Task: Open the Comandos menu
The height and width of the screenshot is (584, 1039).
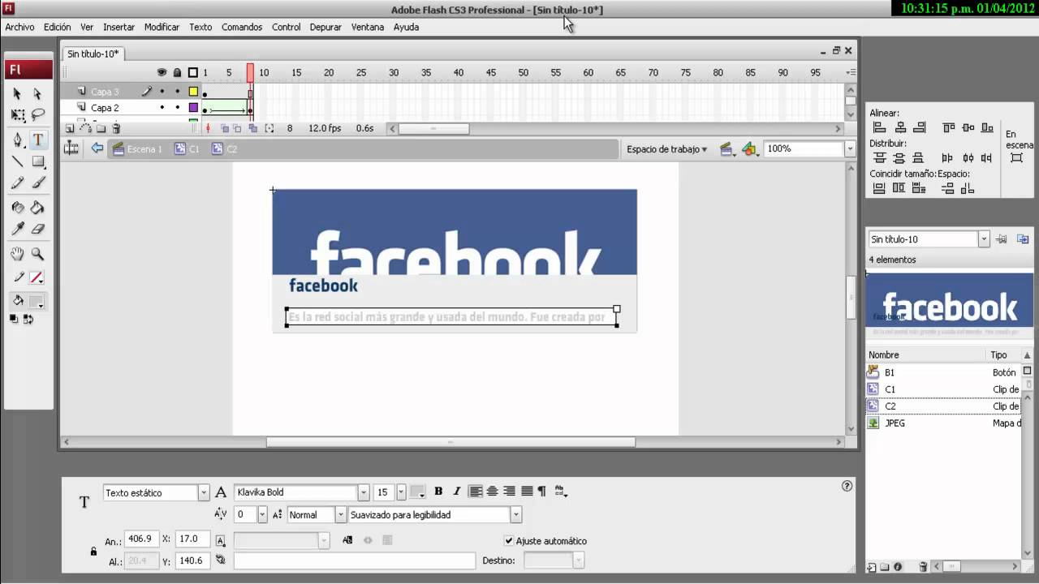Action: [x=242, y=27]
